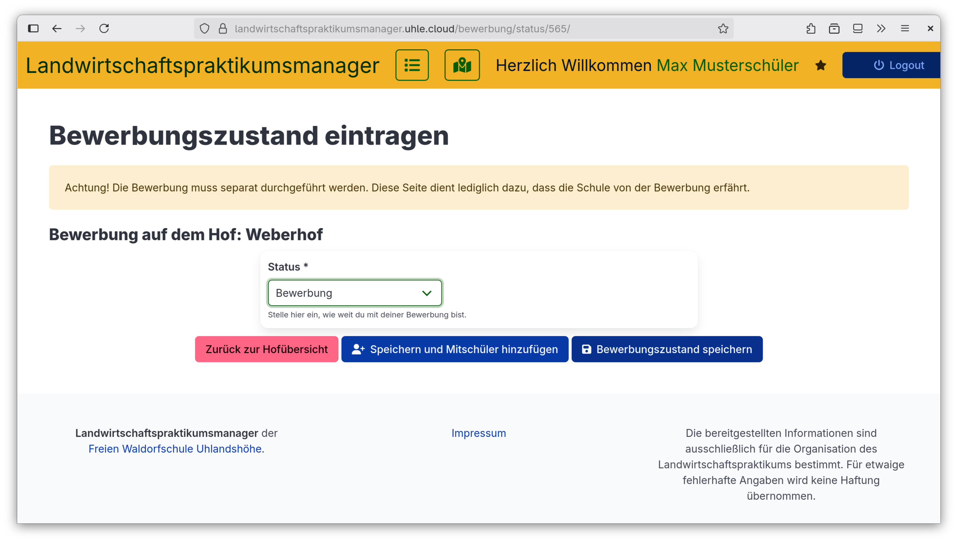Click the add-person icon on the middle button
The width and height of the screenshot is (957, 542).
[358, 349]
